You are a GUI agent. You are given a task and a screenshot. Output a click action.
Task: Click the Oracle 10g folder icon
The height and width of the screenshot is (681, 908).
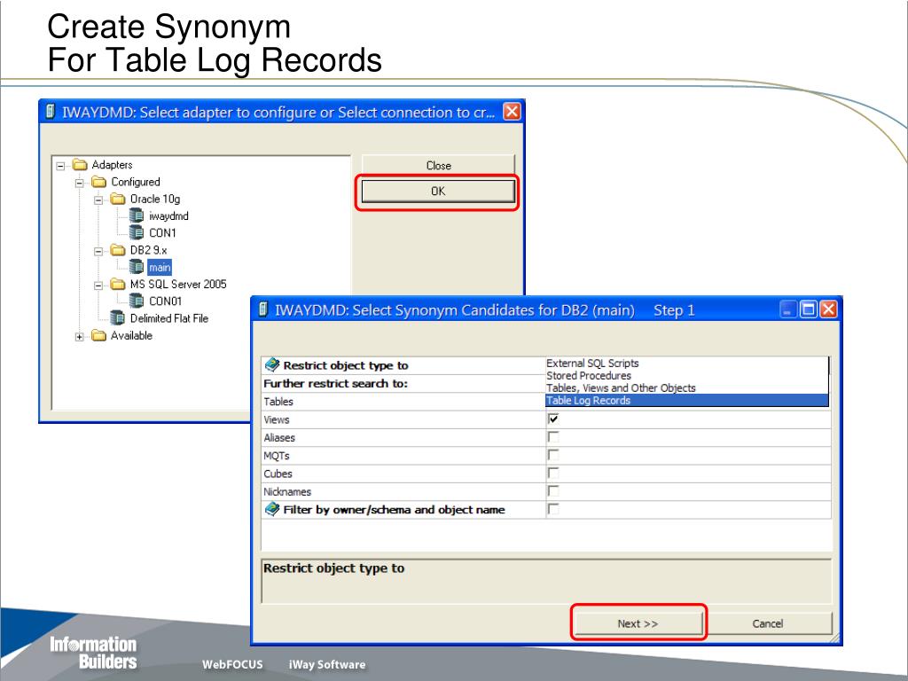[x=118, y=200]
